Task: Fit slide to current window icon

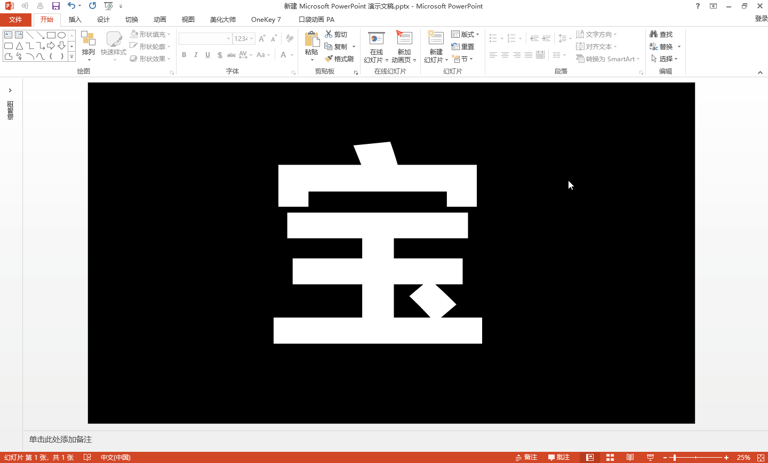Action: (x=761, y=457)
